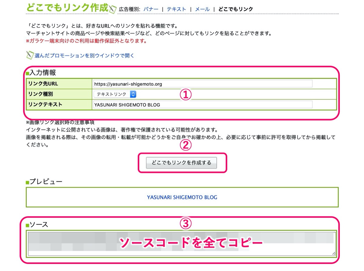Open 選んだプロモーションを別ウインドウで開く link
Image resolution: width=364 pixels, height=271 pixels.
(x=84, y=56)
